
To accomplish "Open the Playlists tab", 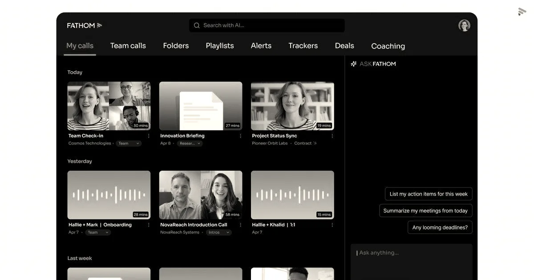I will (x=220, y=46).
